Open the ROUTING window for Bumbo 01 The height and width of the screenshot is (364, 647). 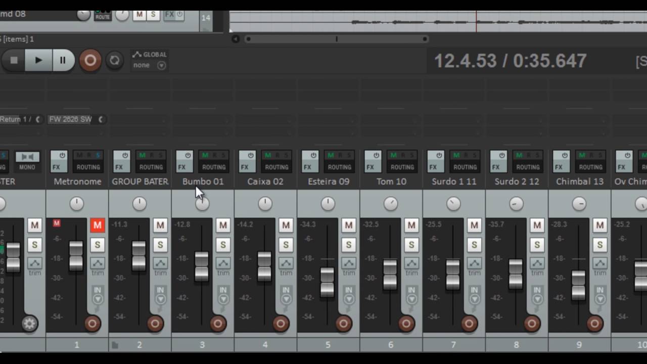pos(214,167)
